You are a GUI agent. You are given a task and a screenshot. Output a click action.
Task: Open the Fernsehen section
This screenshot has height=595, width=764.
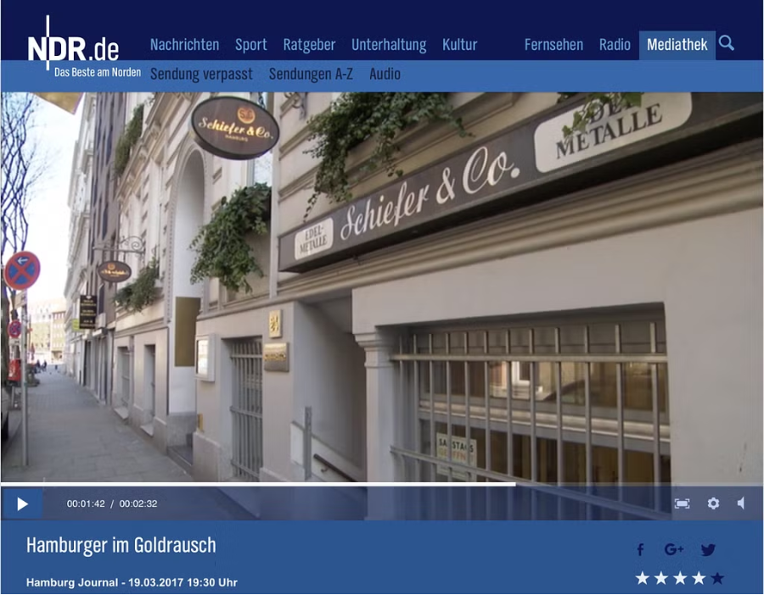(553, 45)
